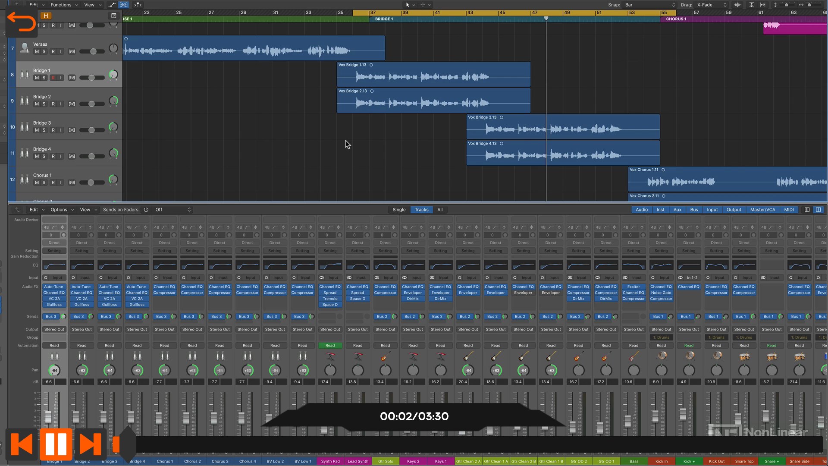This screenshot has height=466, width=828.
Task: Click the skip to previous orange button
Action: [22, 444]
